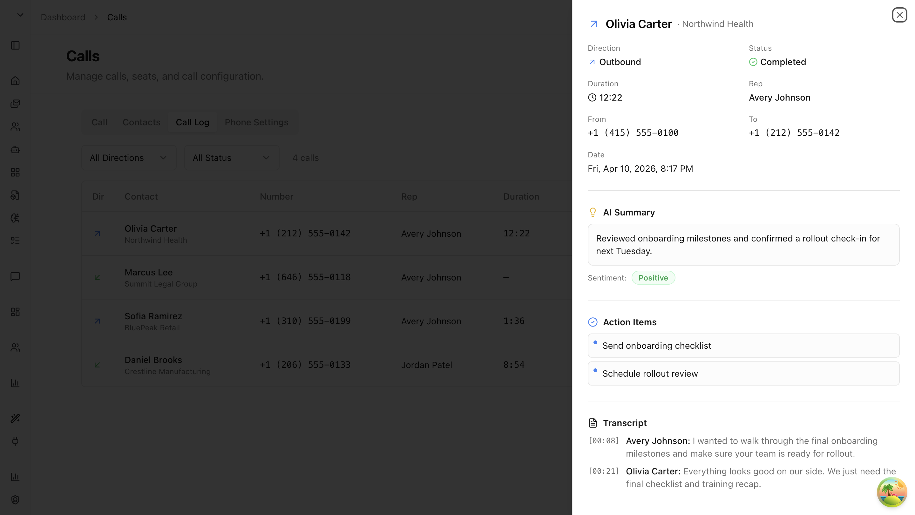Click the Positive sentiment badge
This screenshot has height=515, width=915.
tap(653, 278)
